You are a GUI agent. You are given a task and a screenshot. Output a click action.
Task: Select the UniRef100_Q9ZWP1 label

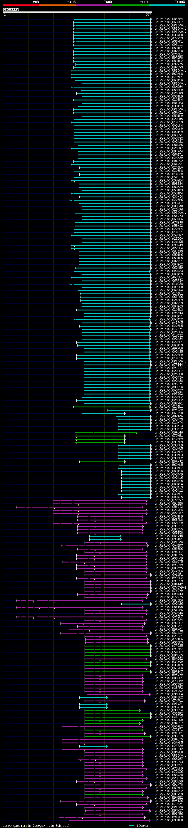(x=168, y=403)
